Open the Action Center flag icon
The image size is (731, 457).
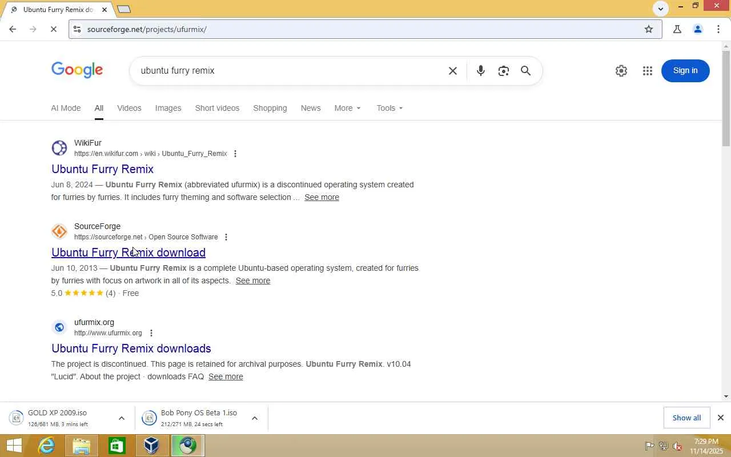point(649,446)
